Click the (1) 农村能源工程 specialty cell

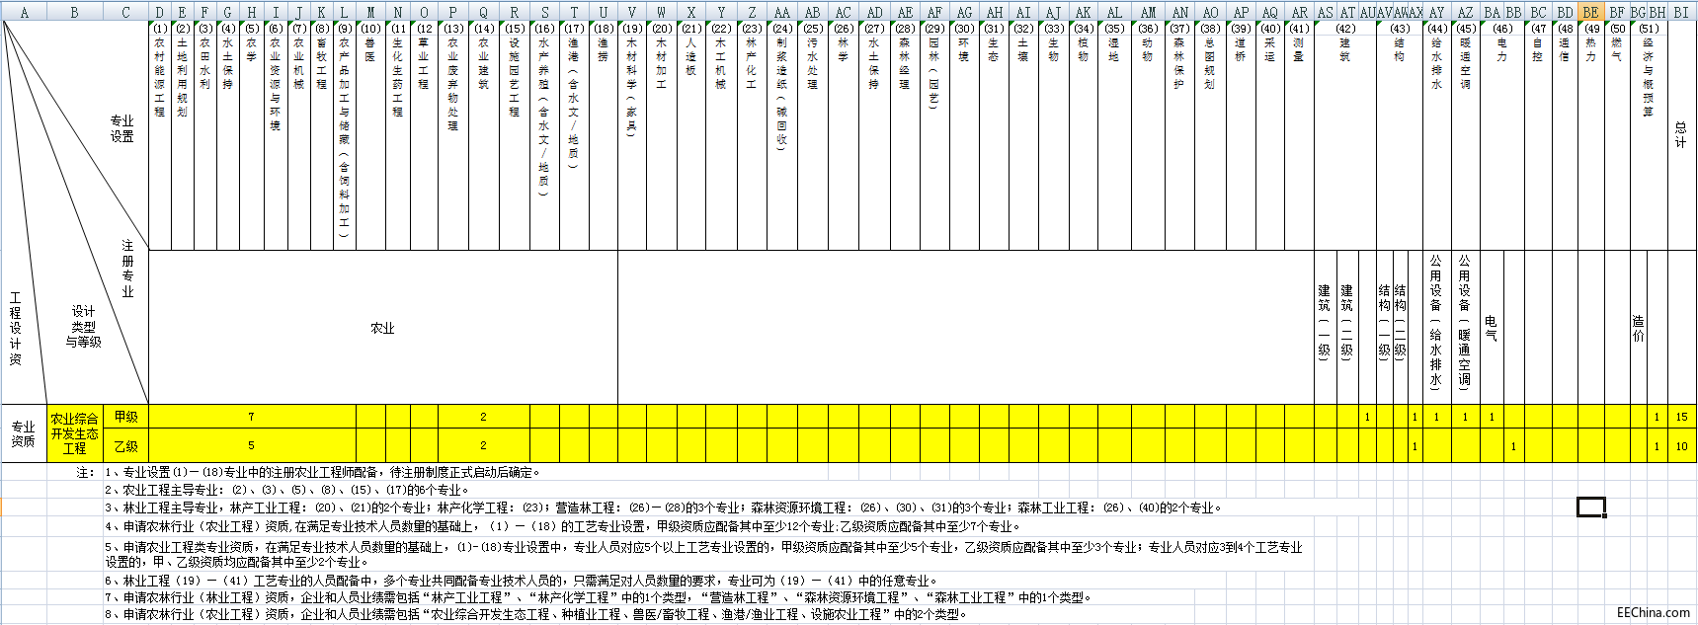pos(160,135)
